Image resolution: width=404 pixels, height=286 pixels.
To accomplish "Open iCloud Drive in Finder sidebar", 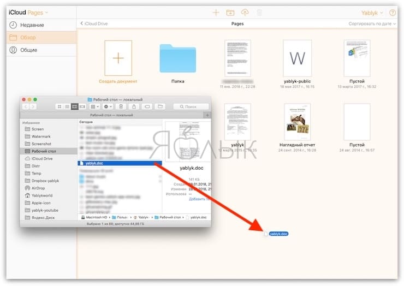I will point(41,158).
